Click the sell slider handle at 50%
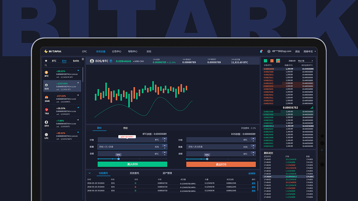358x201 pixels. pos(207,159)
